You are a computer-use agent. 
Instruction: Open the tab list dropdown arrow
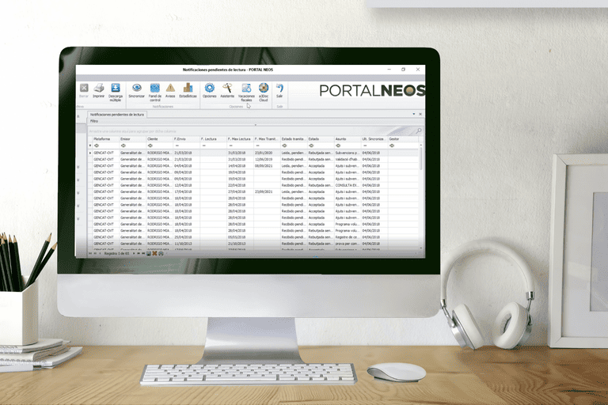[x=414, y=115]
